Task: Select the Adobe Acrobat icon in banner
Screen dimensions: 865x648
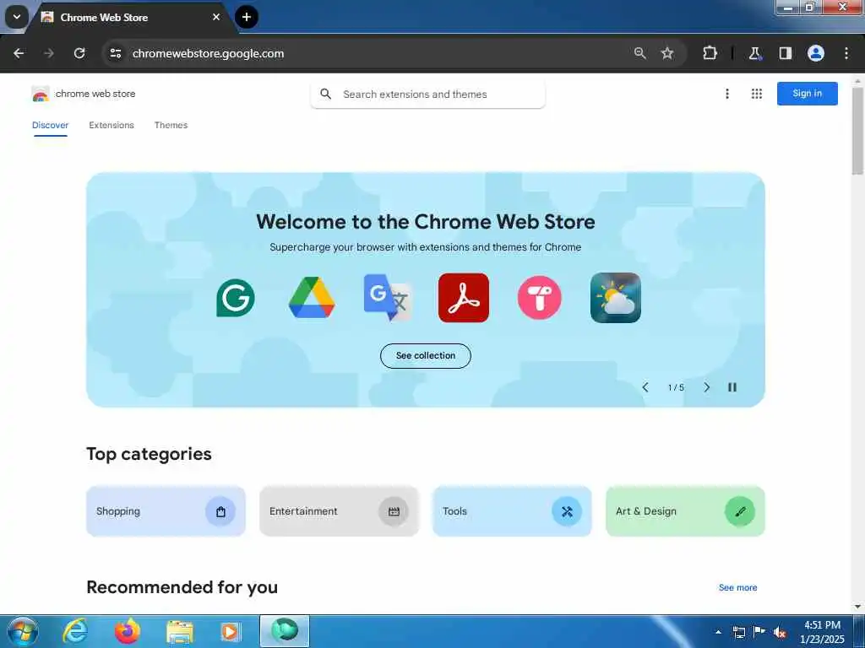Action: [464, 298]
